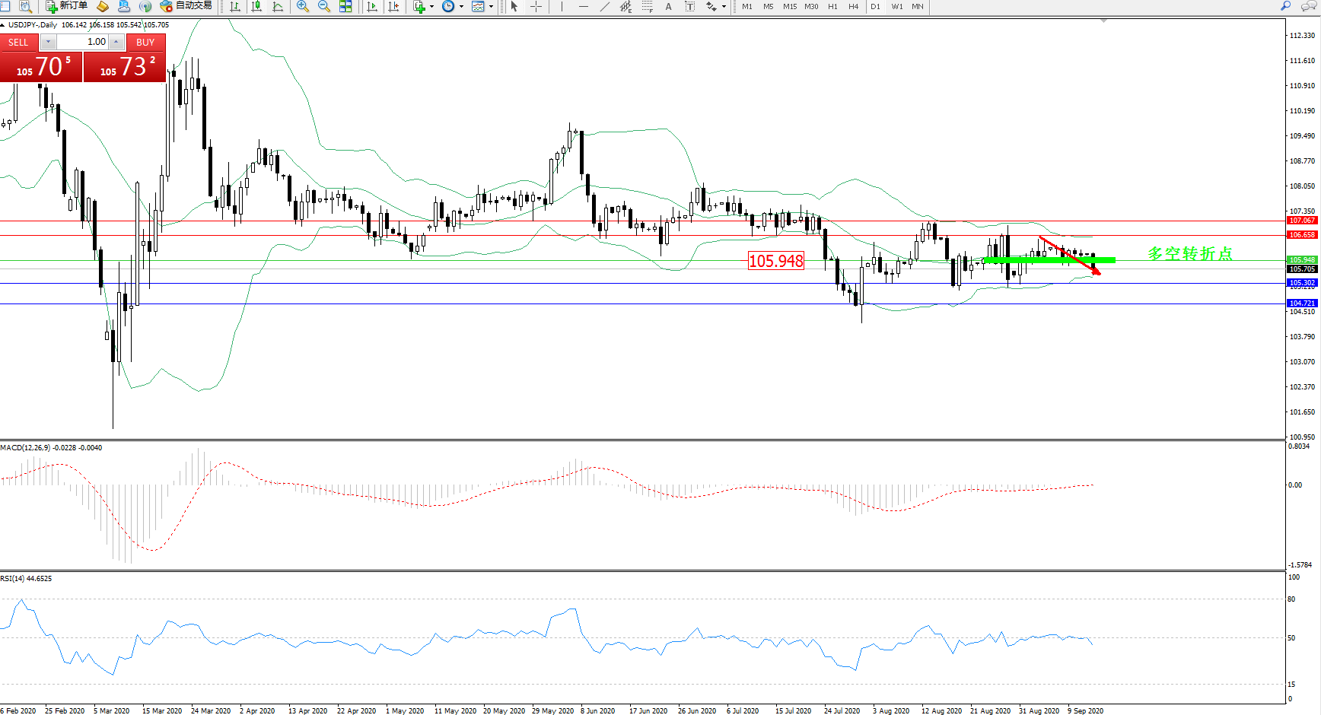Switch to the W1 timeframe
1321x715 pixels.
[897, 7]
